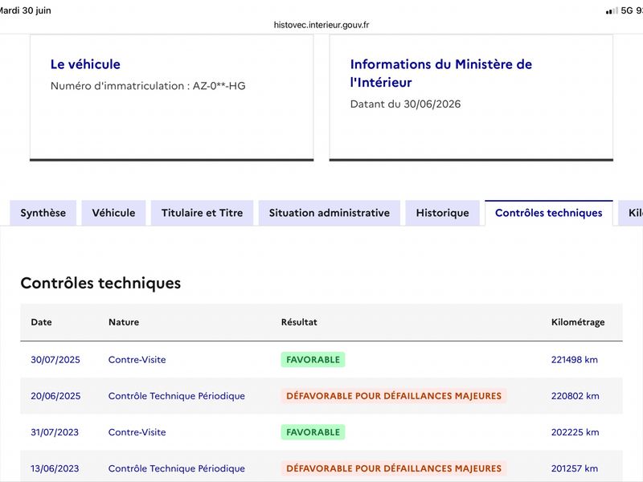Click Contrôle Technique Périodique in 13/06/2023 row
643x482 pixels.
(x=176, y=468)
